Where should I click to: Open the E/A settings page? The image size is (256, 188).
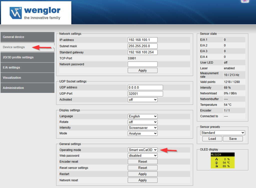(x=27, y=68)
